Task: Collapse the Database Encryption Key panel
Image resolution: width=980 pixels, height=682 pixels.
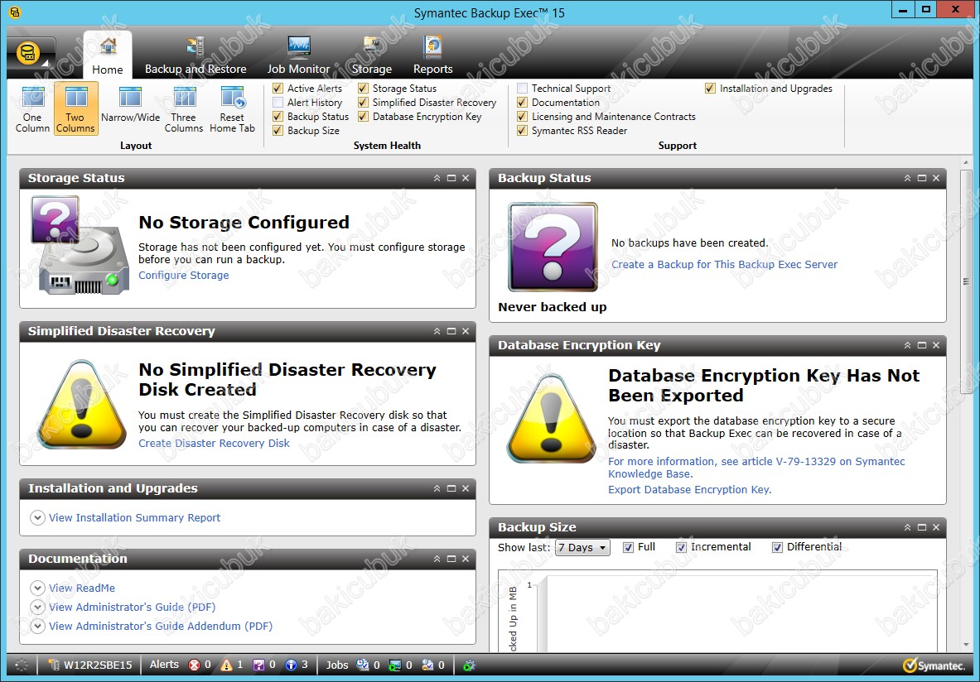Action: tap(907, 345)
